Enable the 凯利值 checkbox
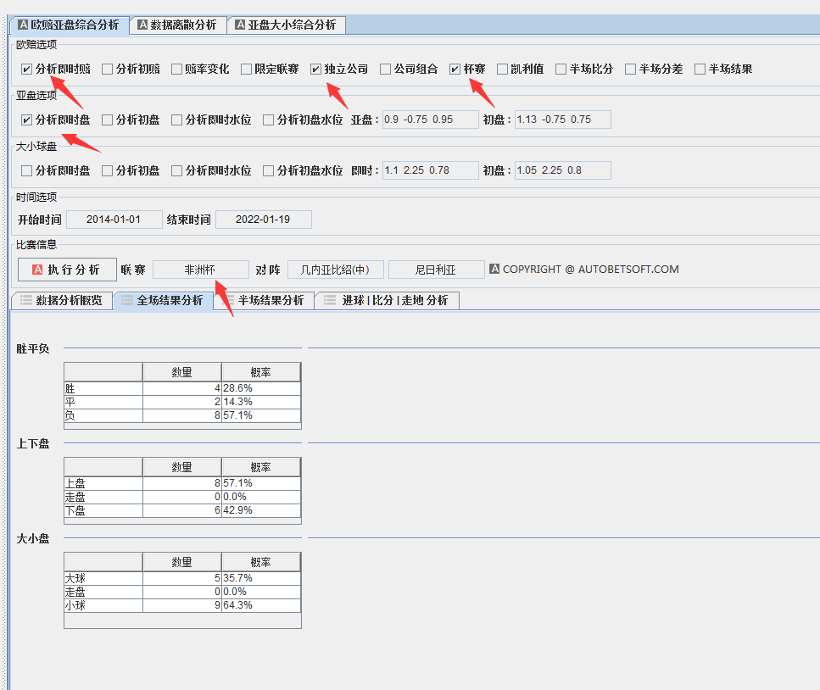 [503, 69]
